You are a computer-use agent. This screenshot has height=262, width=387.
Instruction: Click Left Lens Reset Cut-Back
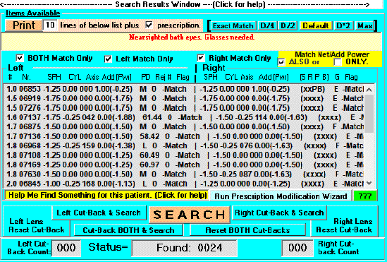(36, 225)
